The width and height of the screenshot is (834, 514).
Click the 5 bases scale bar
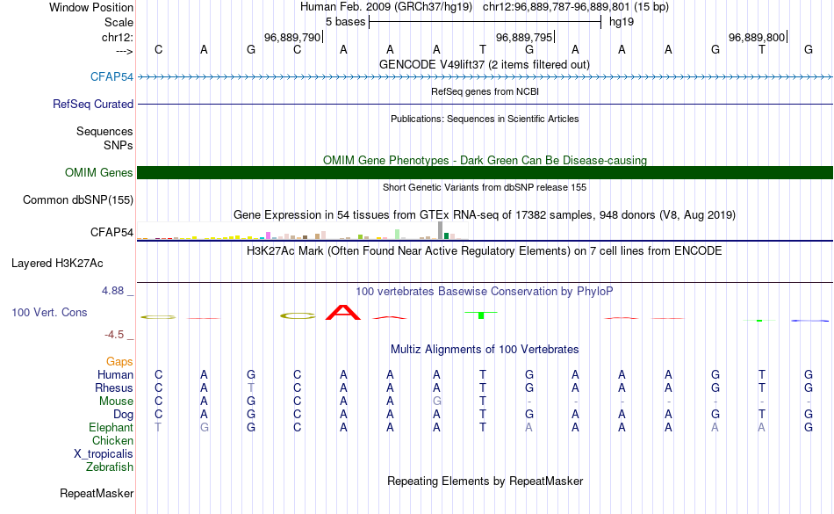pos(485,22)
